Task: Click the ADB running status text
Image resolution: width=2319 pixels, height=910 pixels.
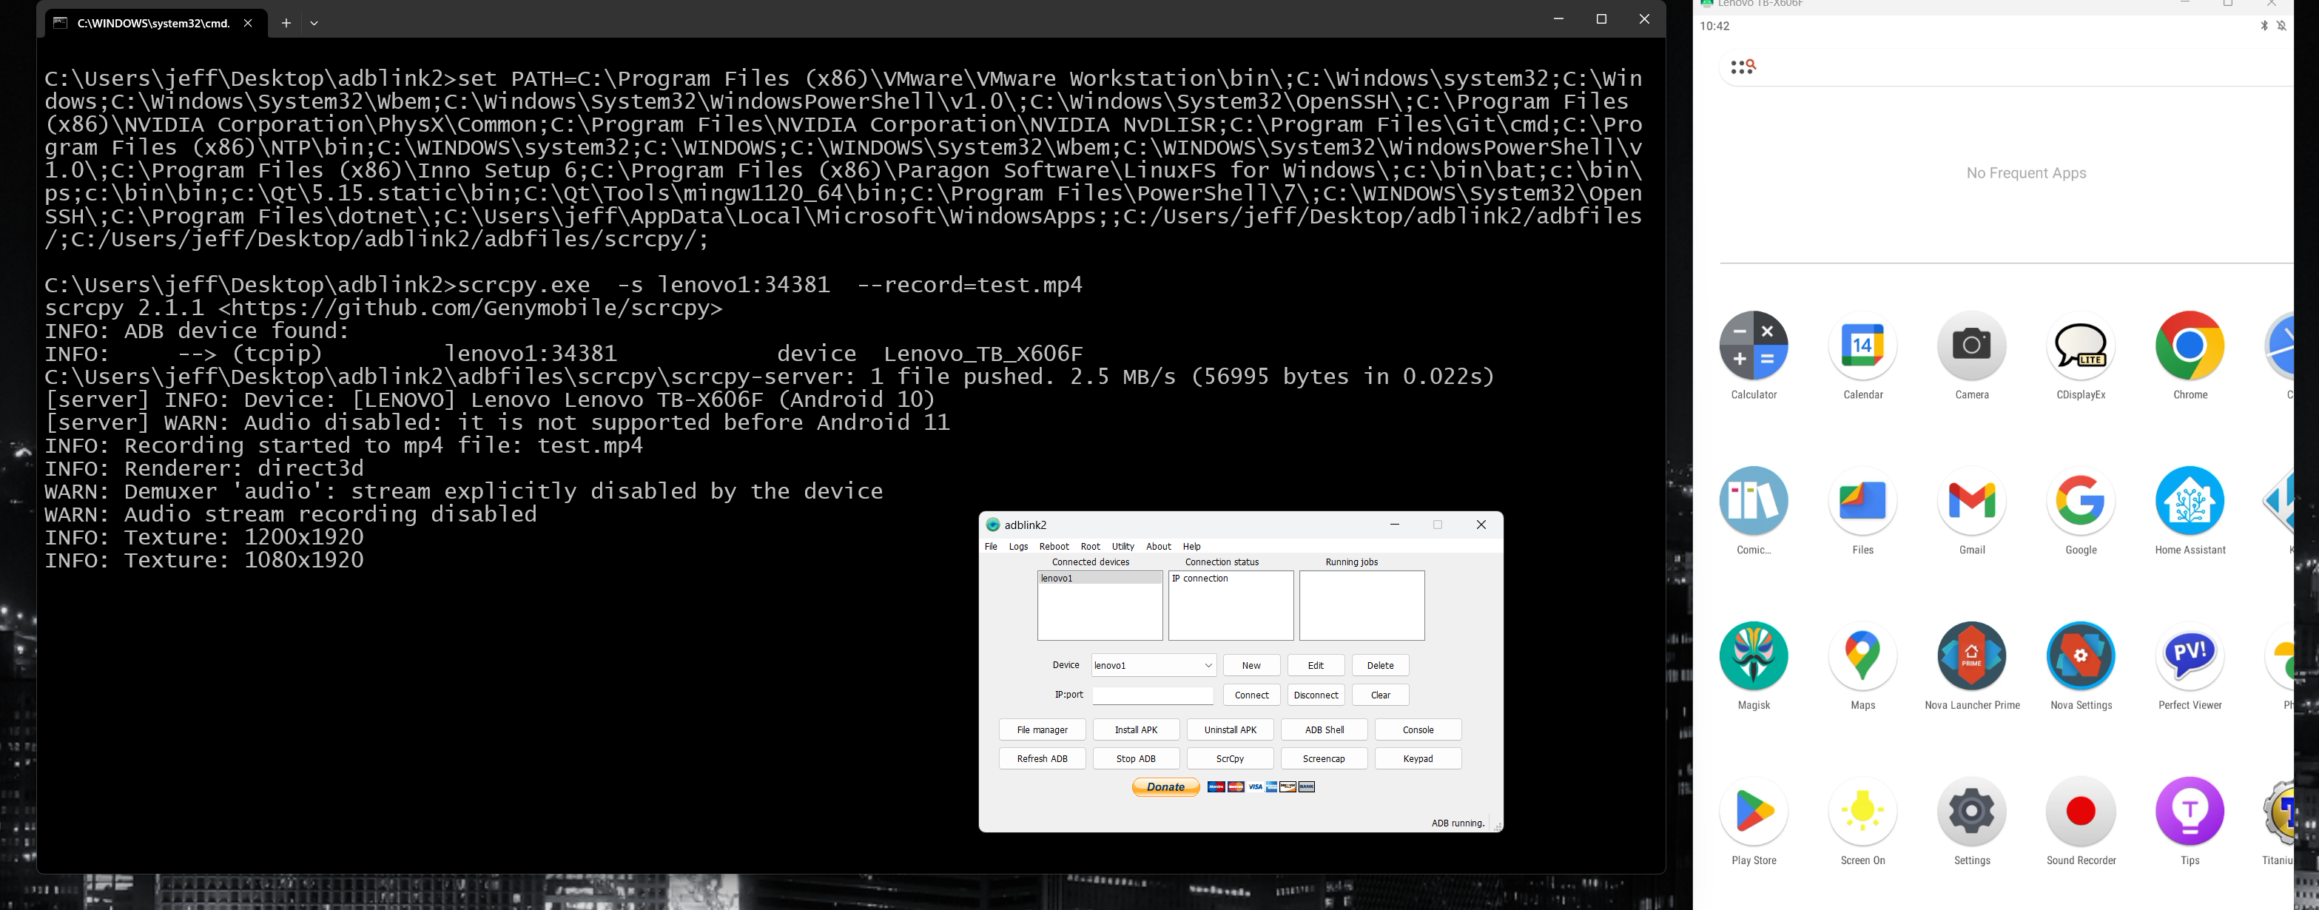Action: coord(1458,823)
